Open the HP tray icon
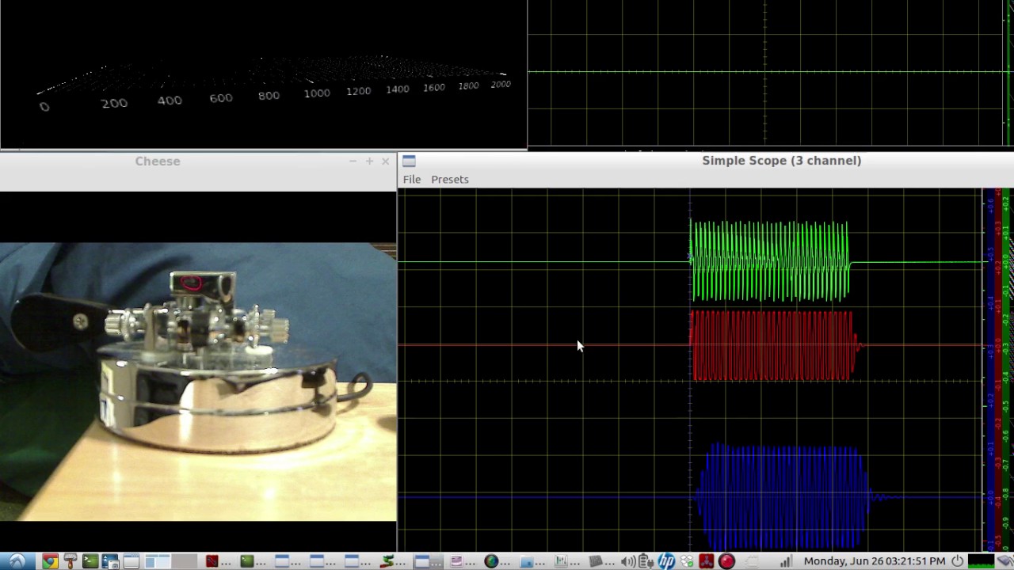This screenshot has height=570, width=1014. 666,561
